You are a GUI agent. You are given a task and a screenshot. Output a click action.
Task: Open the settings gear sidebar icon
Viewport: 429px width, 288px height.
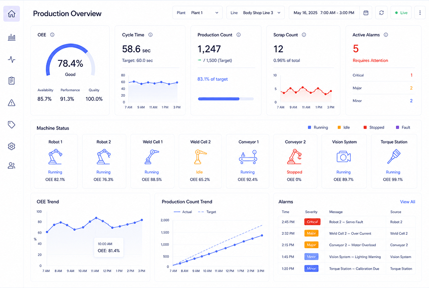(x=11, y=146)
